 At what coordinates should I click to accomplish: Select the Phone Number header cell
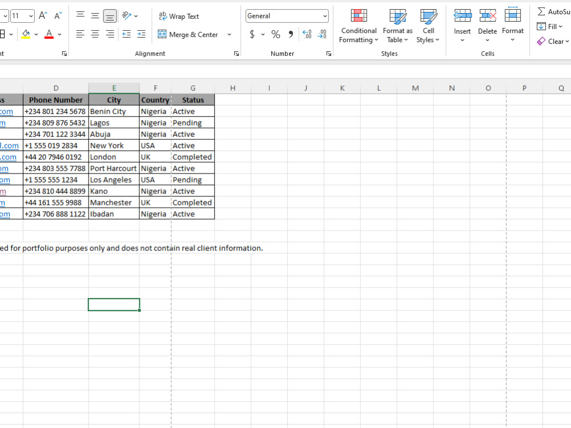click(x=56, y=100)
